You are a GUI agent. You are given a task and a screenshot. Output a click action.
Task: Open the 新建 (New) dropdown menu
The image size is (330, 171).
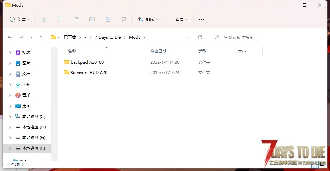tap(20, 19)
